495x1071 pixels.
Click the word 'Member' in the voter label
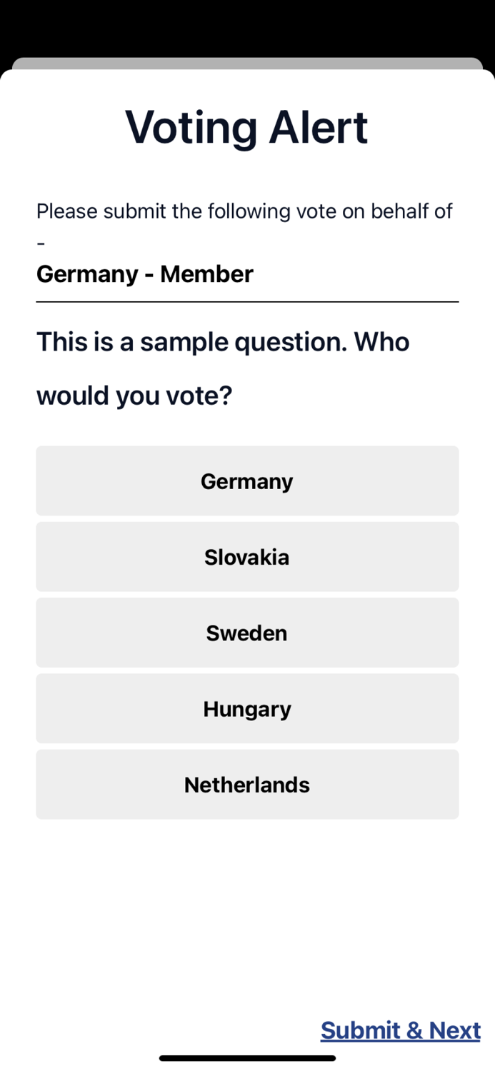coord(206,274)
